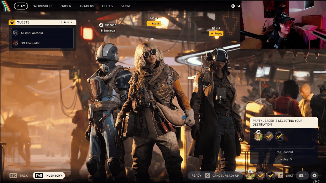Viewport: 326px width, 183px height.
Task: Open the party members count button
Action: (x=302, y=176)
